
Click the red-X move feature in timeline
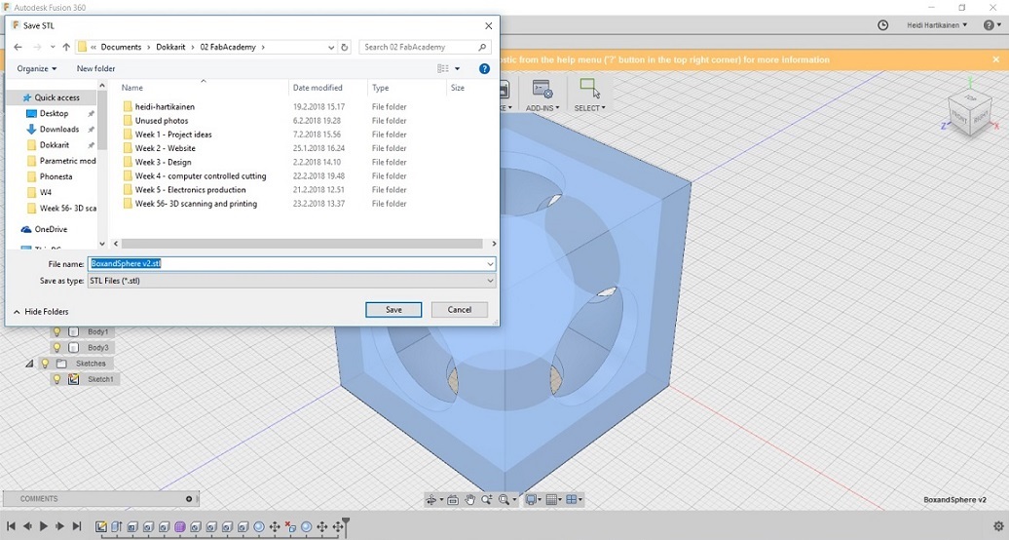click(x=290, y=526)
